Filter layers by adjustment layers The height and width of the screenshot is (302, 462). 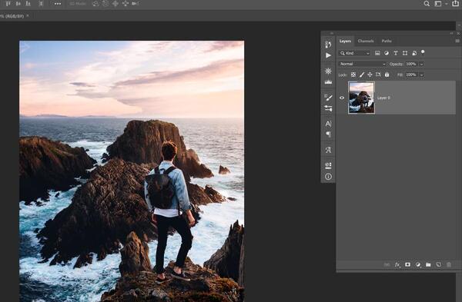(x=387, y=53)
